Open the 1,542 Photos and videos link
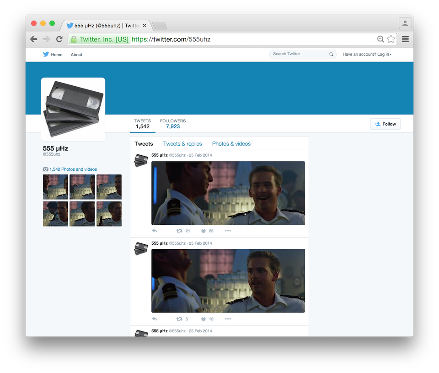The width and height of the screenshot is (439, 373). click(73, 169)
